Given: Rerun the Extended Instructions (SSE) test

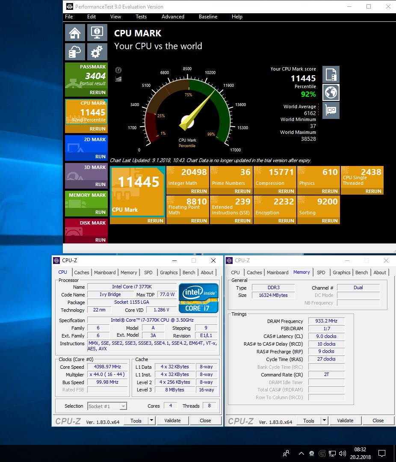Looking at the screenshot, I should pos(242,221).
